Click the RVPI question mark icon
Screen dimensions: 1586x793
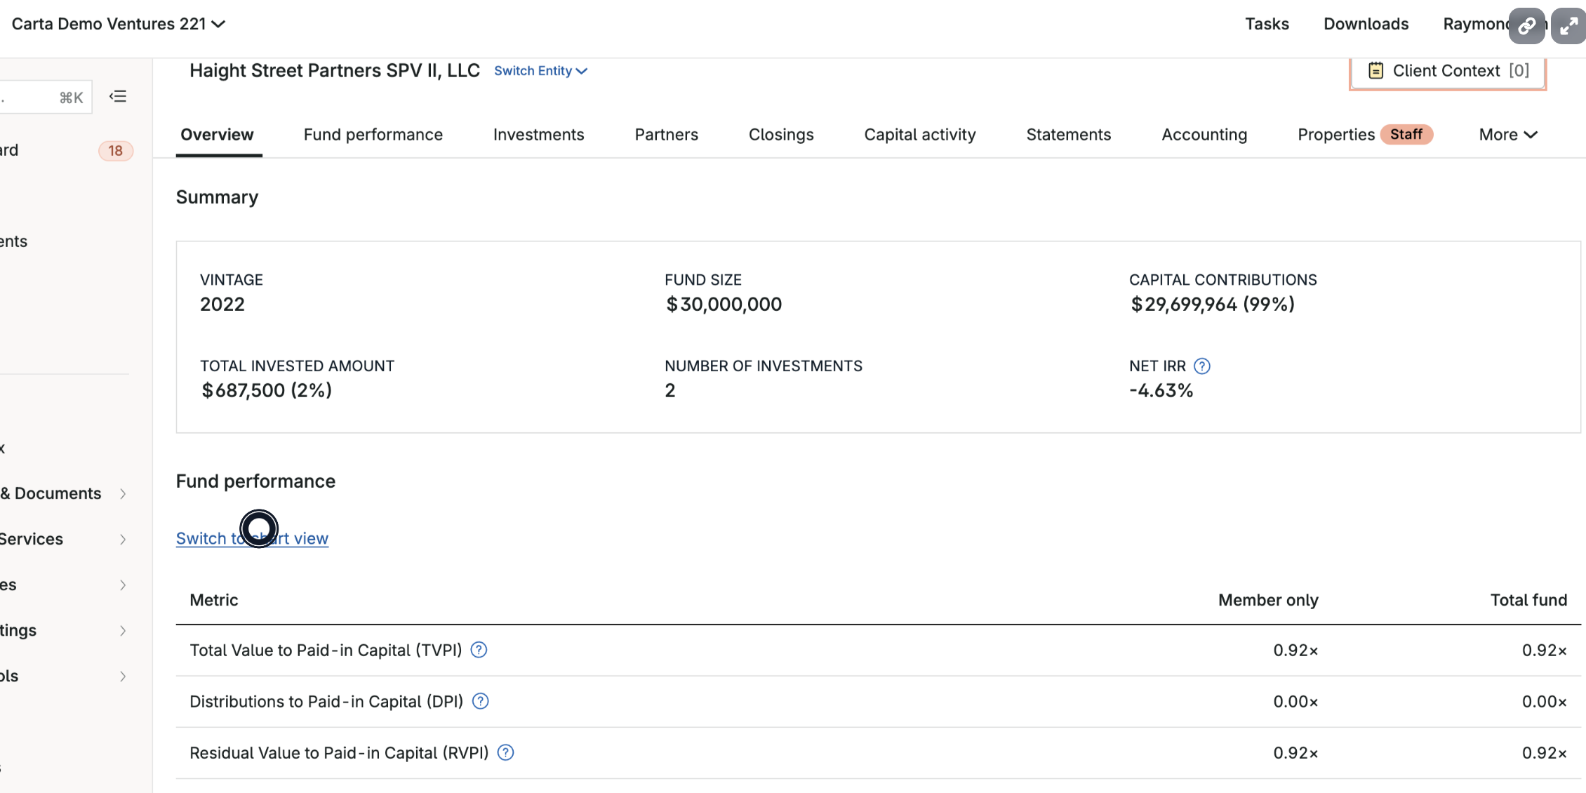[505, 752]
